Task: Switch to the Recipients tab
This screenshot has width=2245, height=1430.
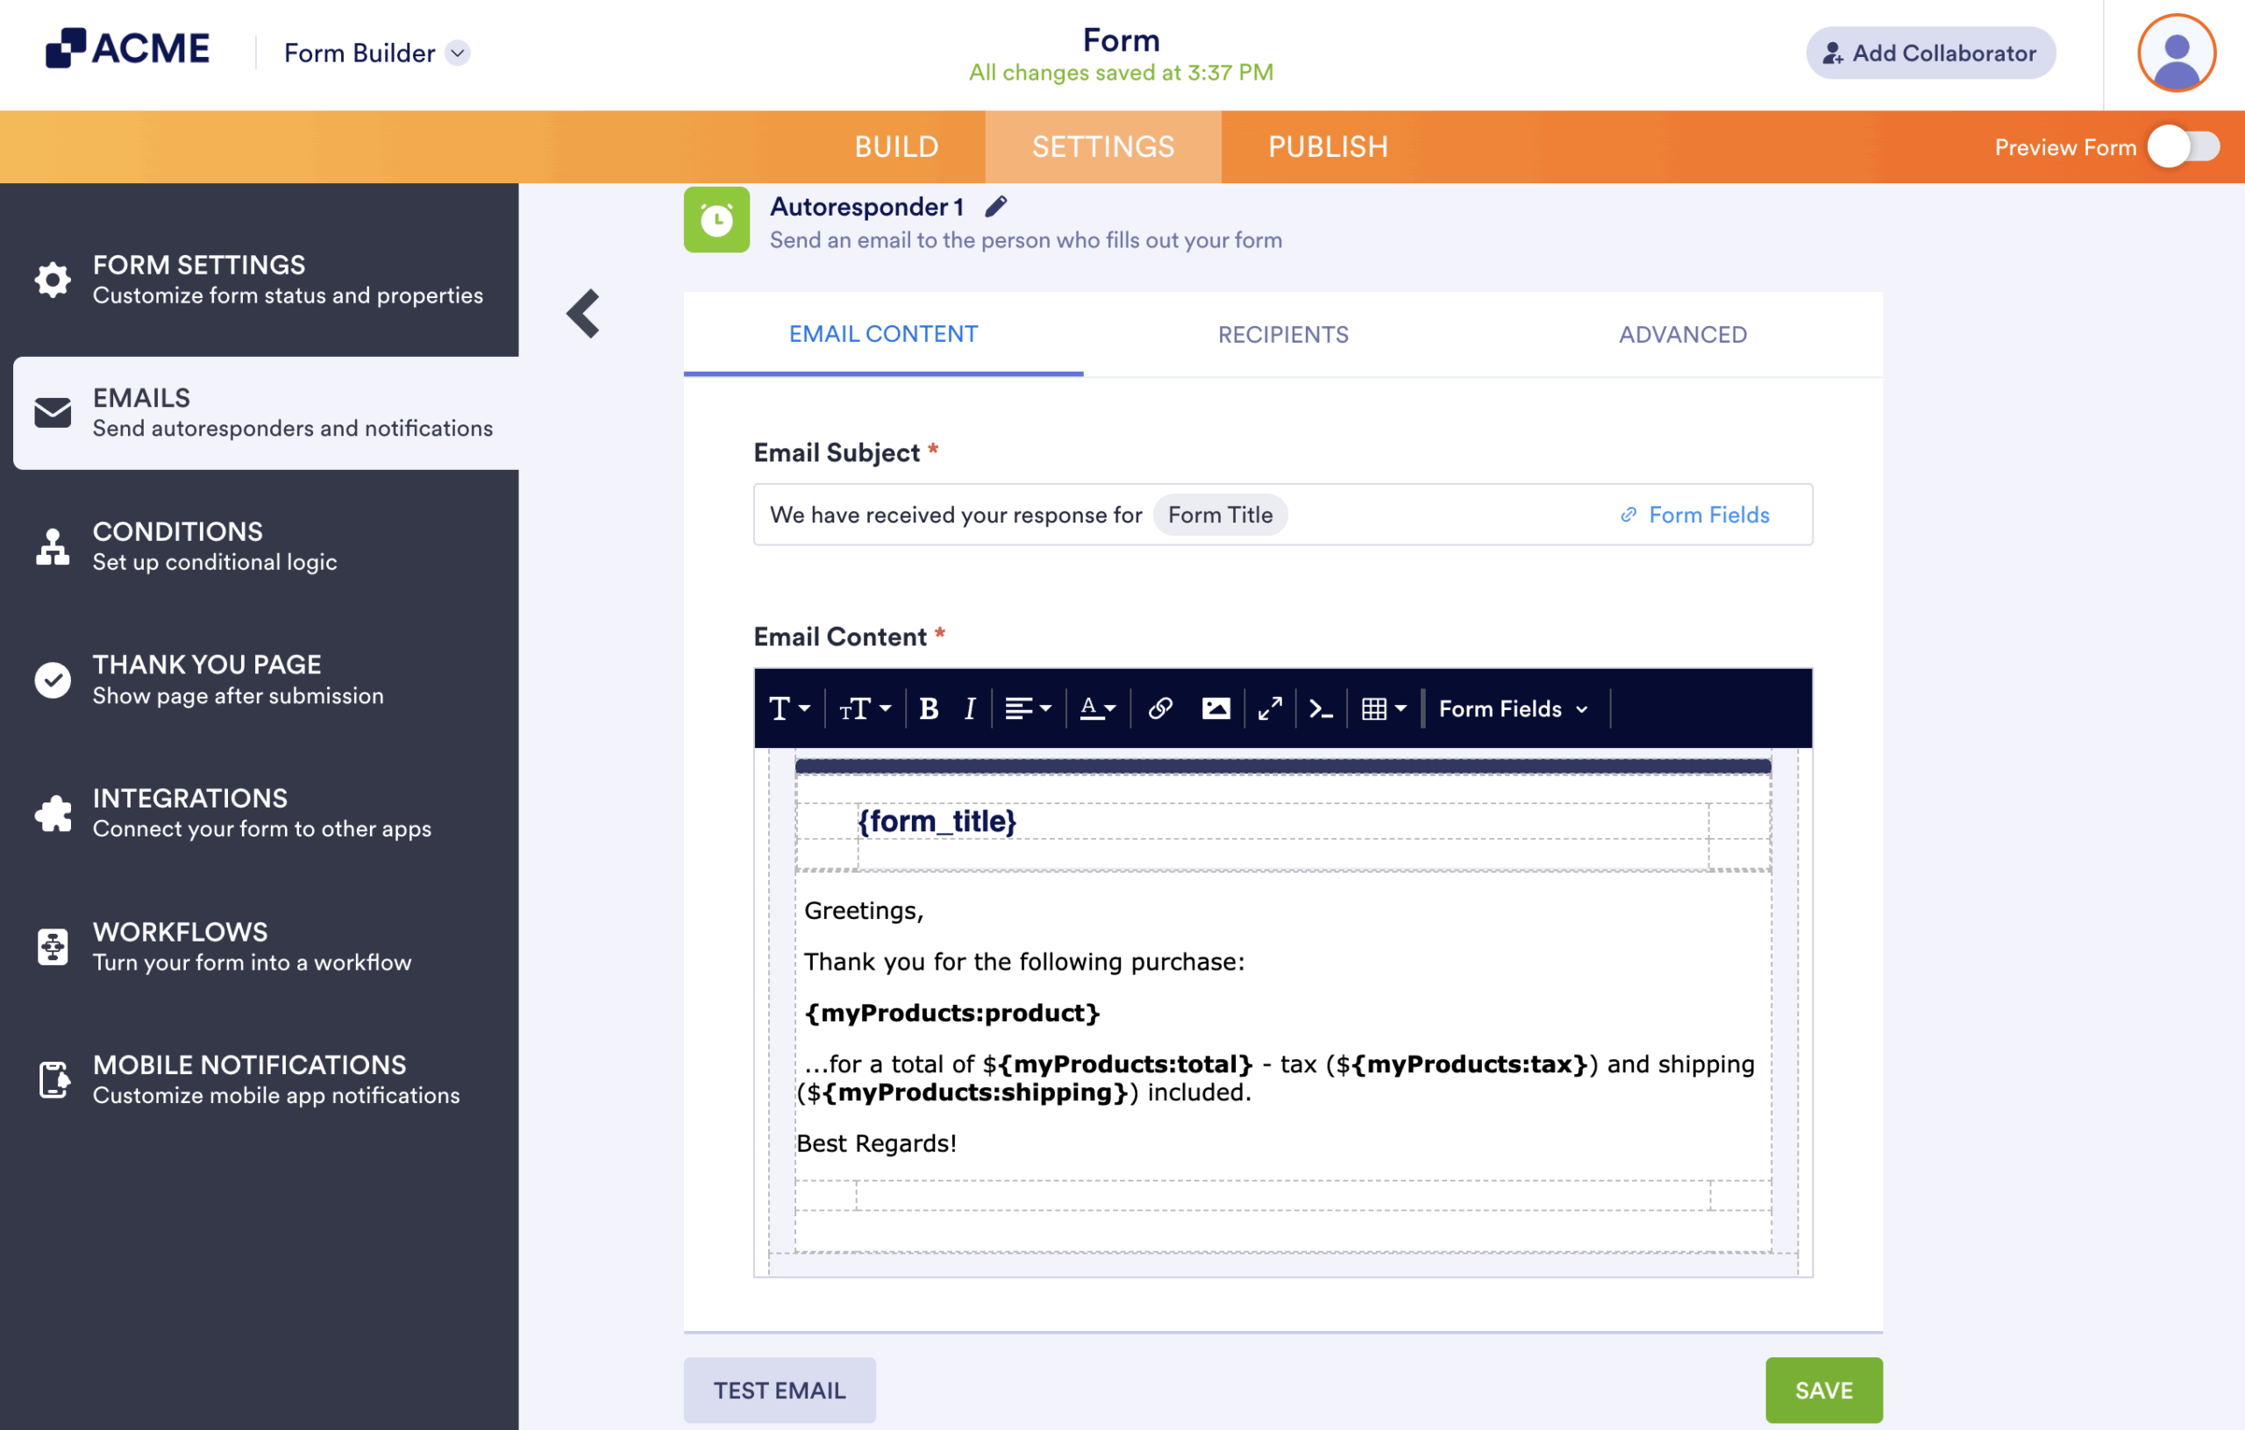Action: (x=1282, y=334)
